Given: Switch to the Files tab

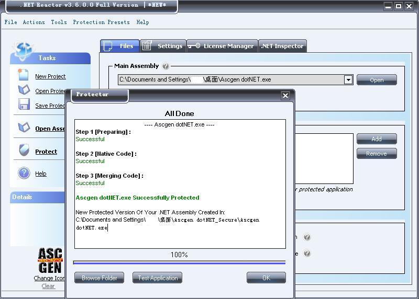Looking at the screenshot, I should 120,46.
